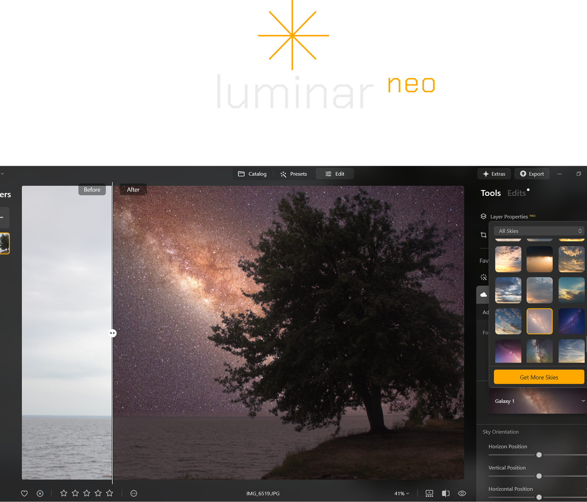Click the Sky cloud tool icon
587x502 pixels.
[x=483, y=295]
